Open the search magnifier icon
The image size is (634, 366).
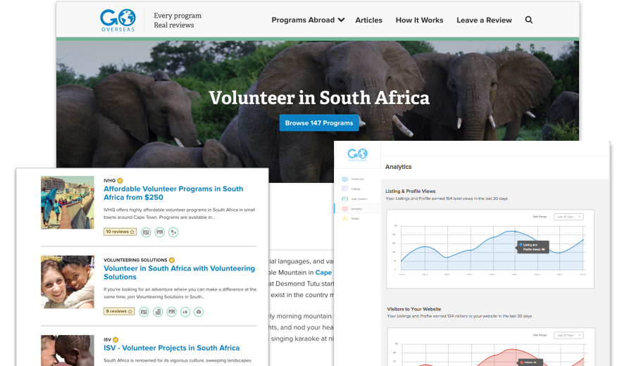(528, 20)
